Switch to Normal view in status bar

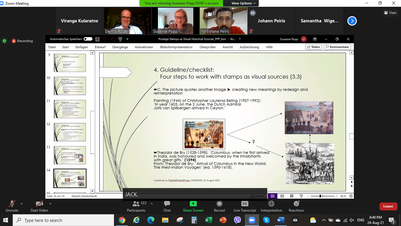tap(273, 196)
